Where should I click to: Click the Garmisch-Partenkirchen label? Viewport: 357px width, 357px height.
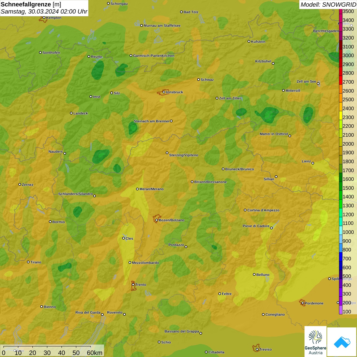tap(154, 56)
